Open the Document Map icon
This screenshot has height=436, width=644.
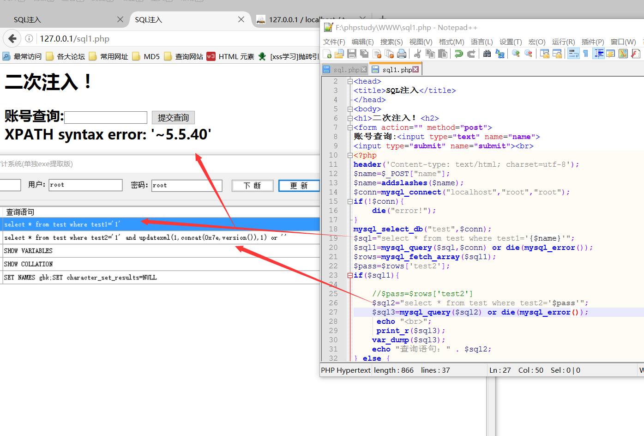[623, 54]
